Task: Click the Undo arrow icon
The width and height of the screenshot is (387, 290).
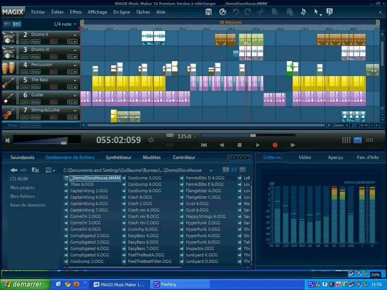Action: [236, 12]
